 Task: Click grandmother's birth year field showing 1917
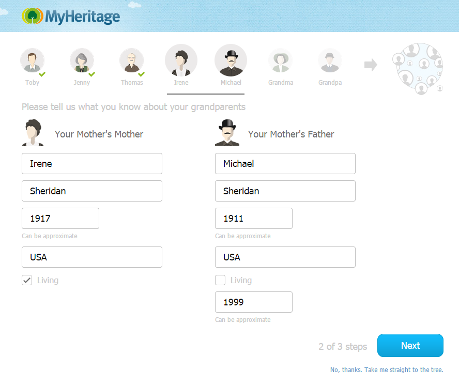60,219
